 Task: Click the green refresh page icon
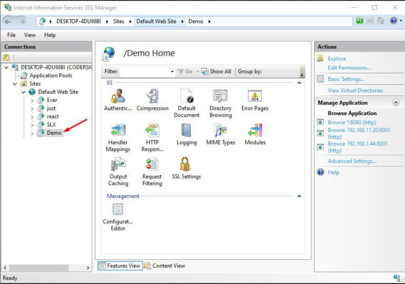click(x=360, y=21)
